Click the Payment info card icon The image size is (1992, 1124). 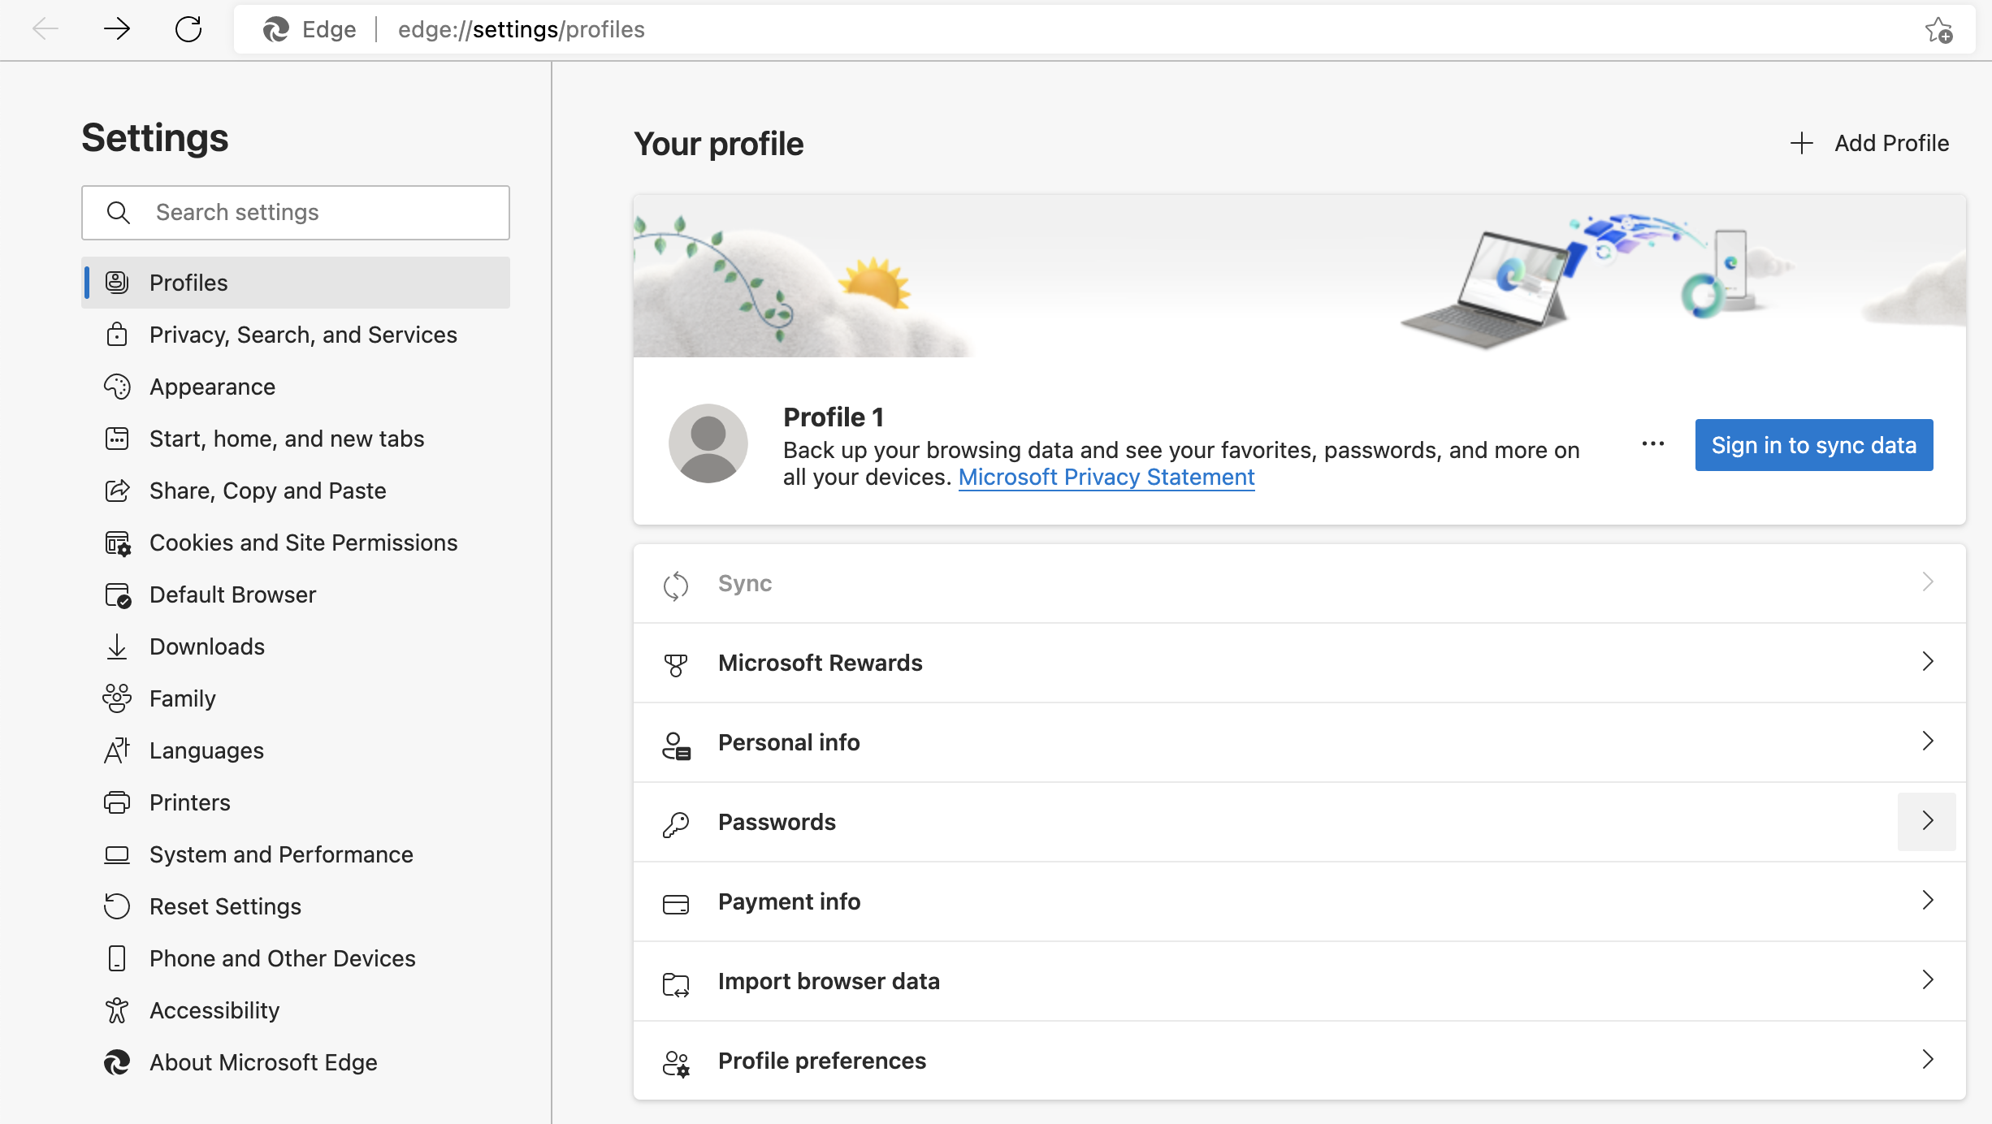tap(676, 904)
